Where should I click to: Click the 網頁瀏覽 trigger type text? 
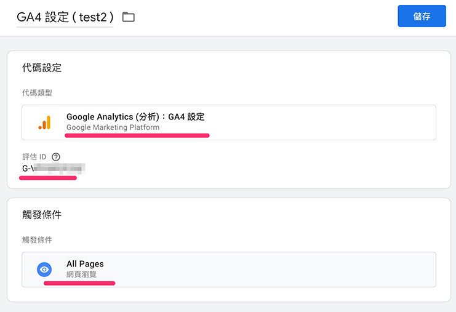point(81,274)
